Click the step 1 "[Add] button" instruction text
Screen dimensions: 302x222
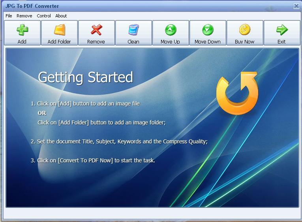coord(85,103)
